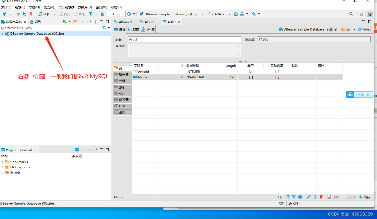Click the red trash delete icon

coord(321,197)
